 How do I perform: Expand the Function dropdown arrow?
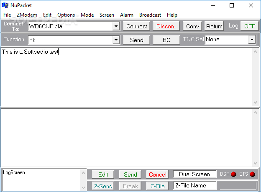coord(116,40)
